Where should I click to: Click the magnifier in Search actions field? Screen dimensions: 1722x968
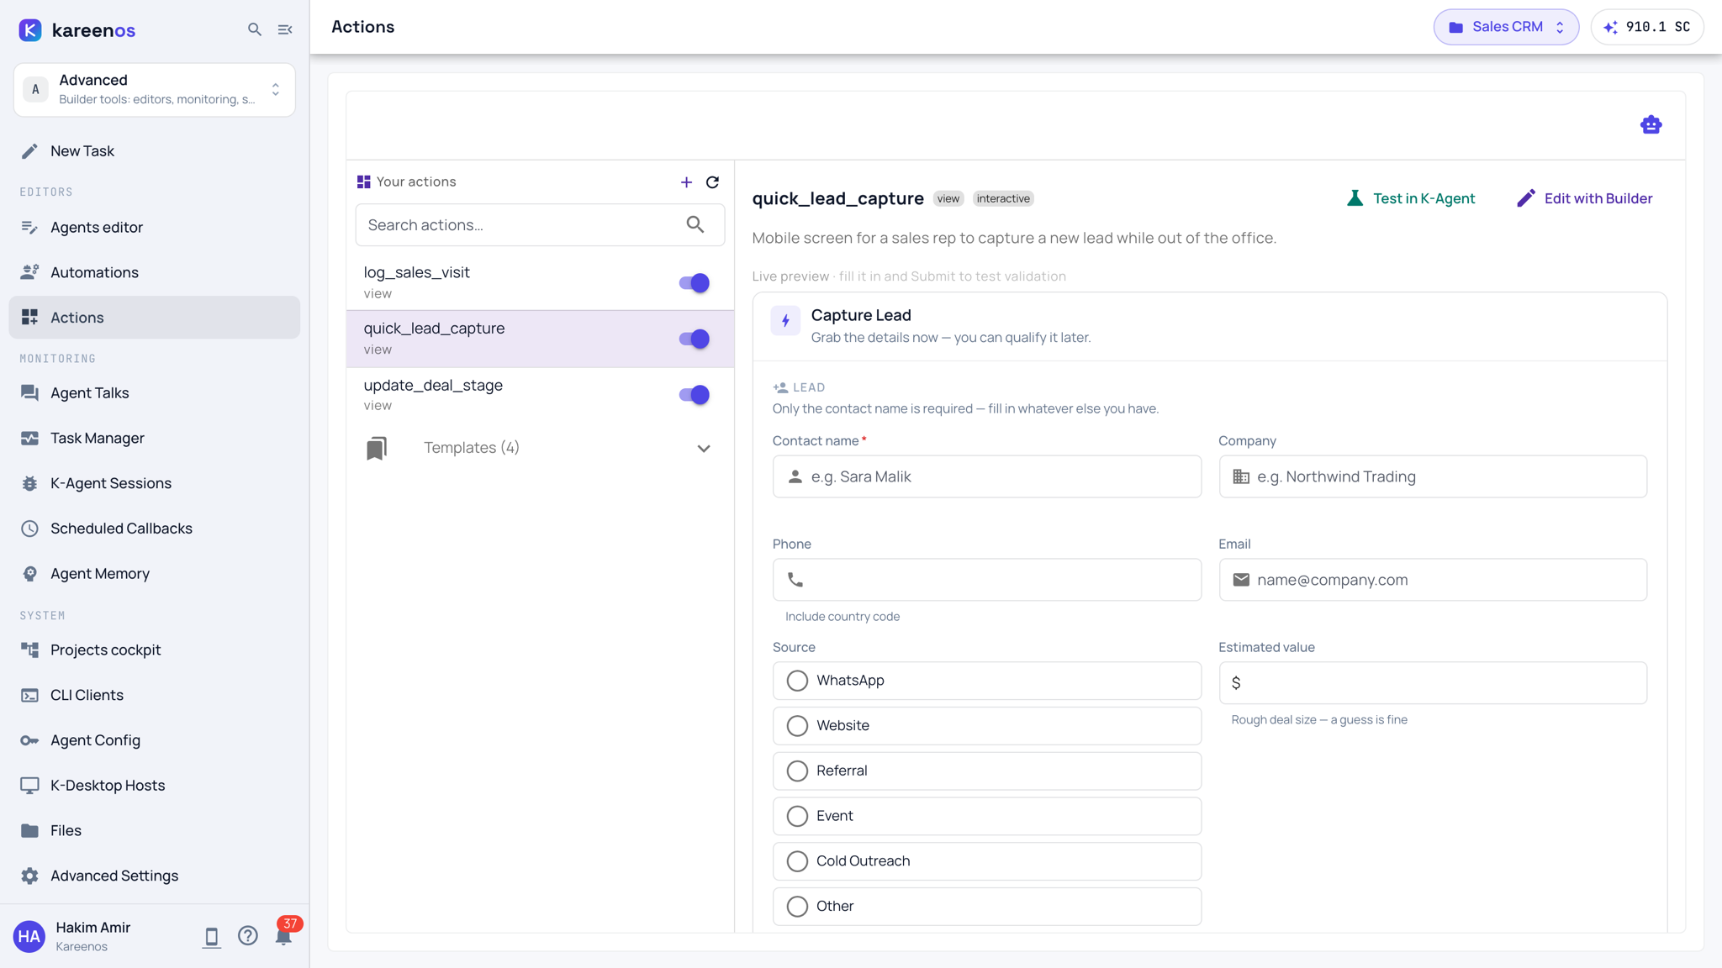(695, 224)
